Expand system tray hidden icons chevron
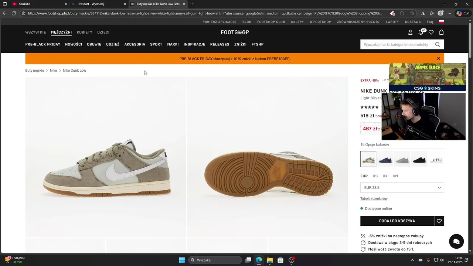473x266 pixels. tap(412, 260)
